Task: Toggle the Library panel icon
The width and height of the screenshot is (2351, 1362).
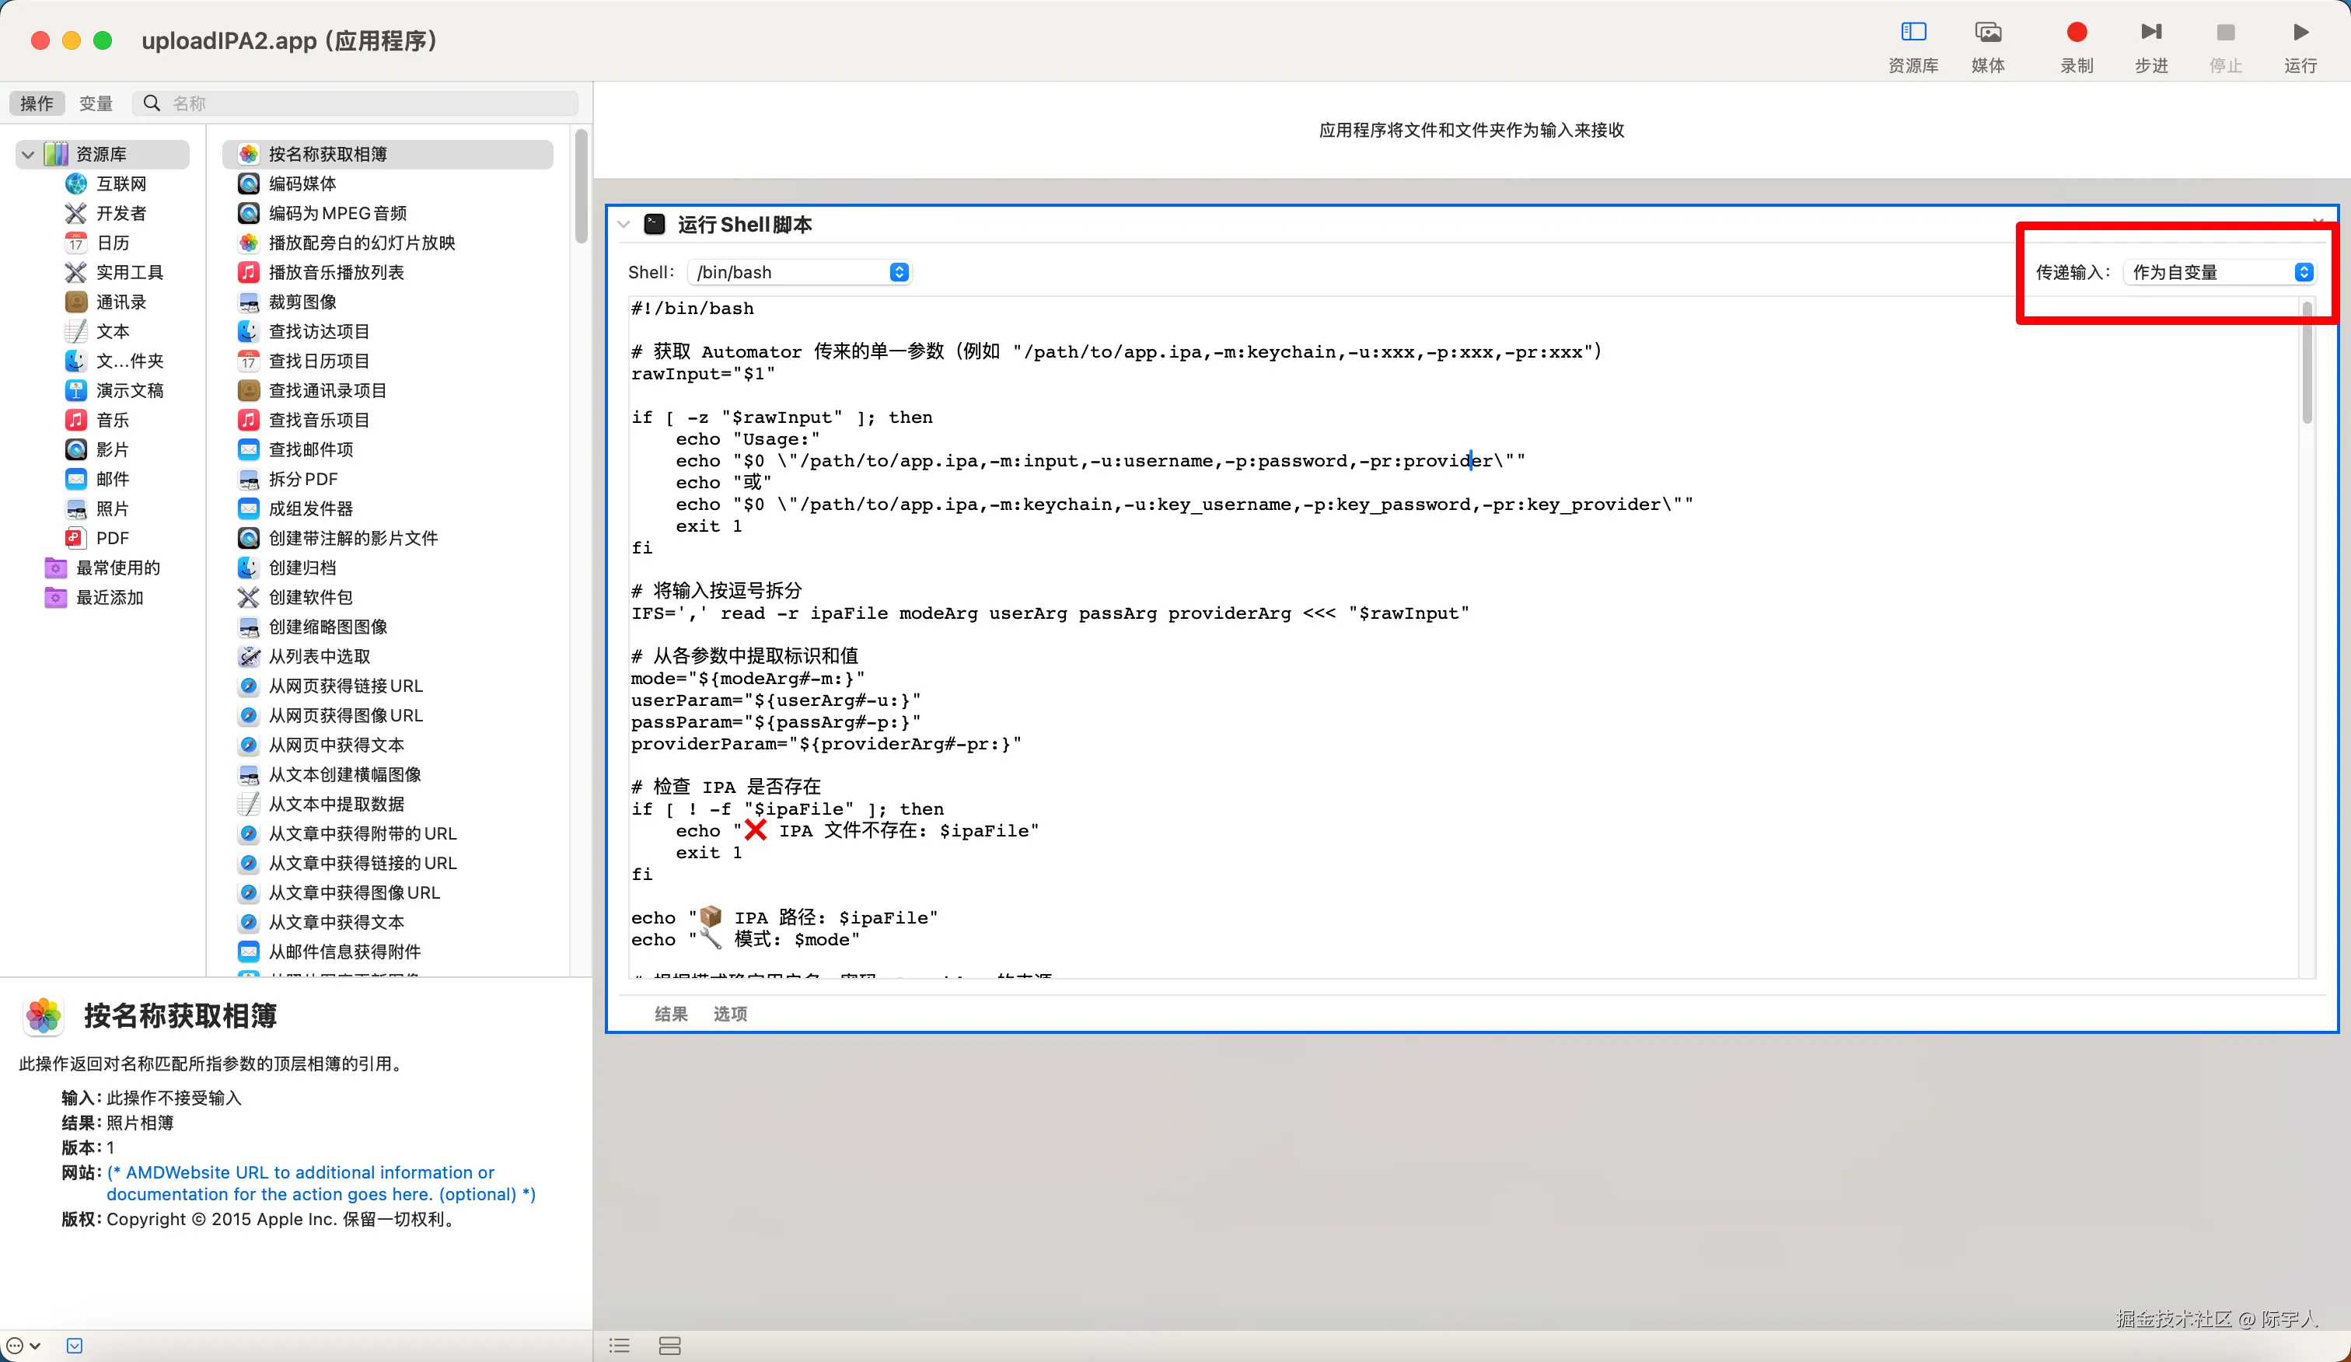Action: coord(1913,33)
